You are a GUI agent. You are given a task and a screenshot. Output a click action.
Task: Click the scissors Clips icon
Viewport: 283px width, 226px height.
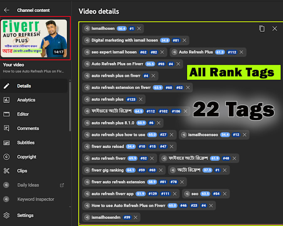click(7, 171)
